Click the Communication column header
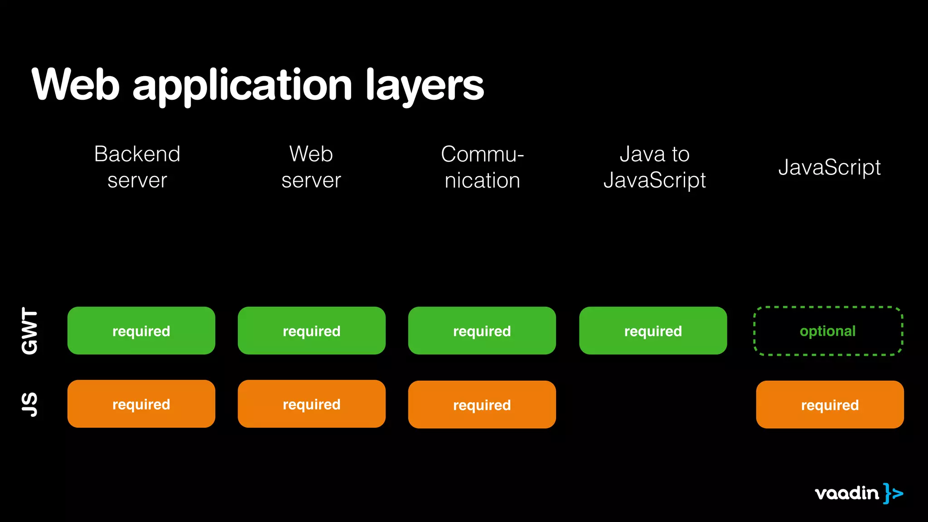Screen dimensions: 928x522 [482, 167]
